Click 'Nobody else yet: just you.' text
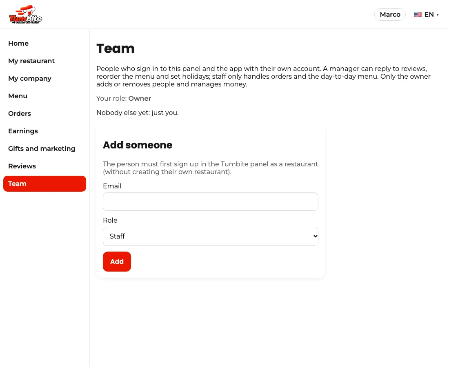 pyautogui.click(x=138, y=113)
